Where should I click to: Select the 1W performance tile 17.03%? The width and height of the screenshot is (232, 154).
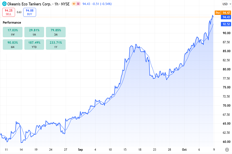pos(13,32)
